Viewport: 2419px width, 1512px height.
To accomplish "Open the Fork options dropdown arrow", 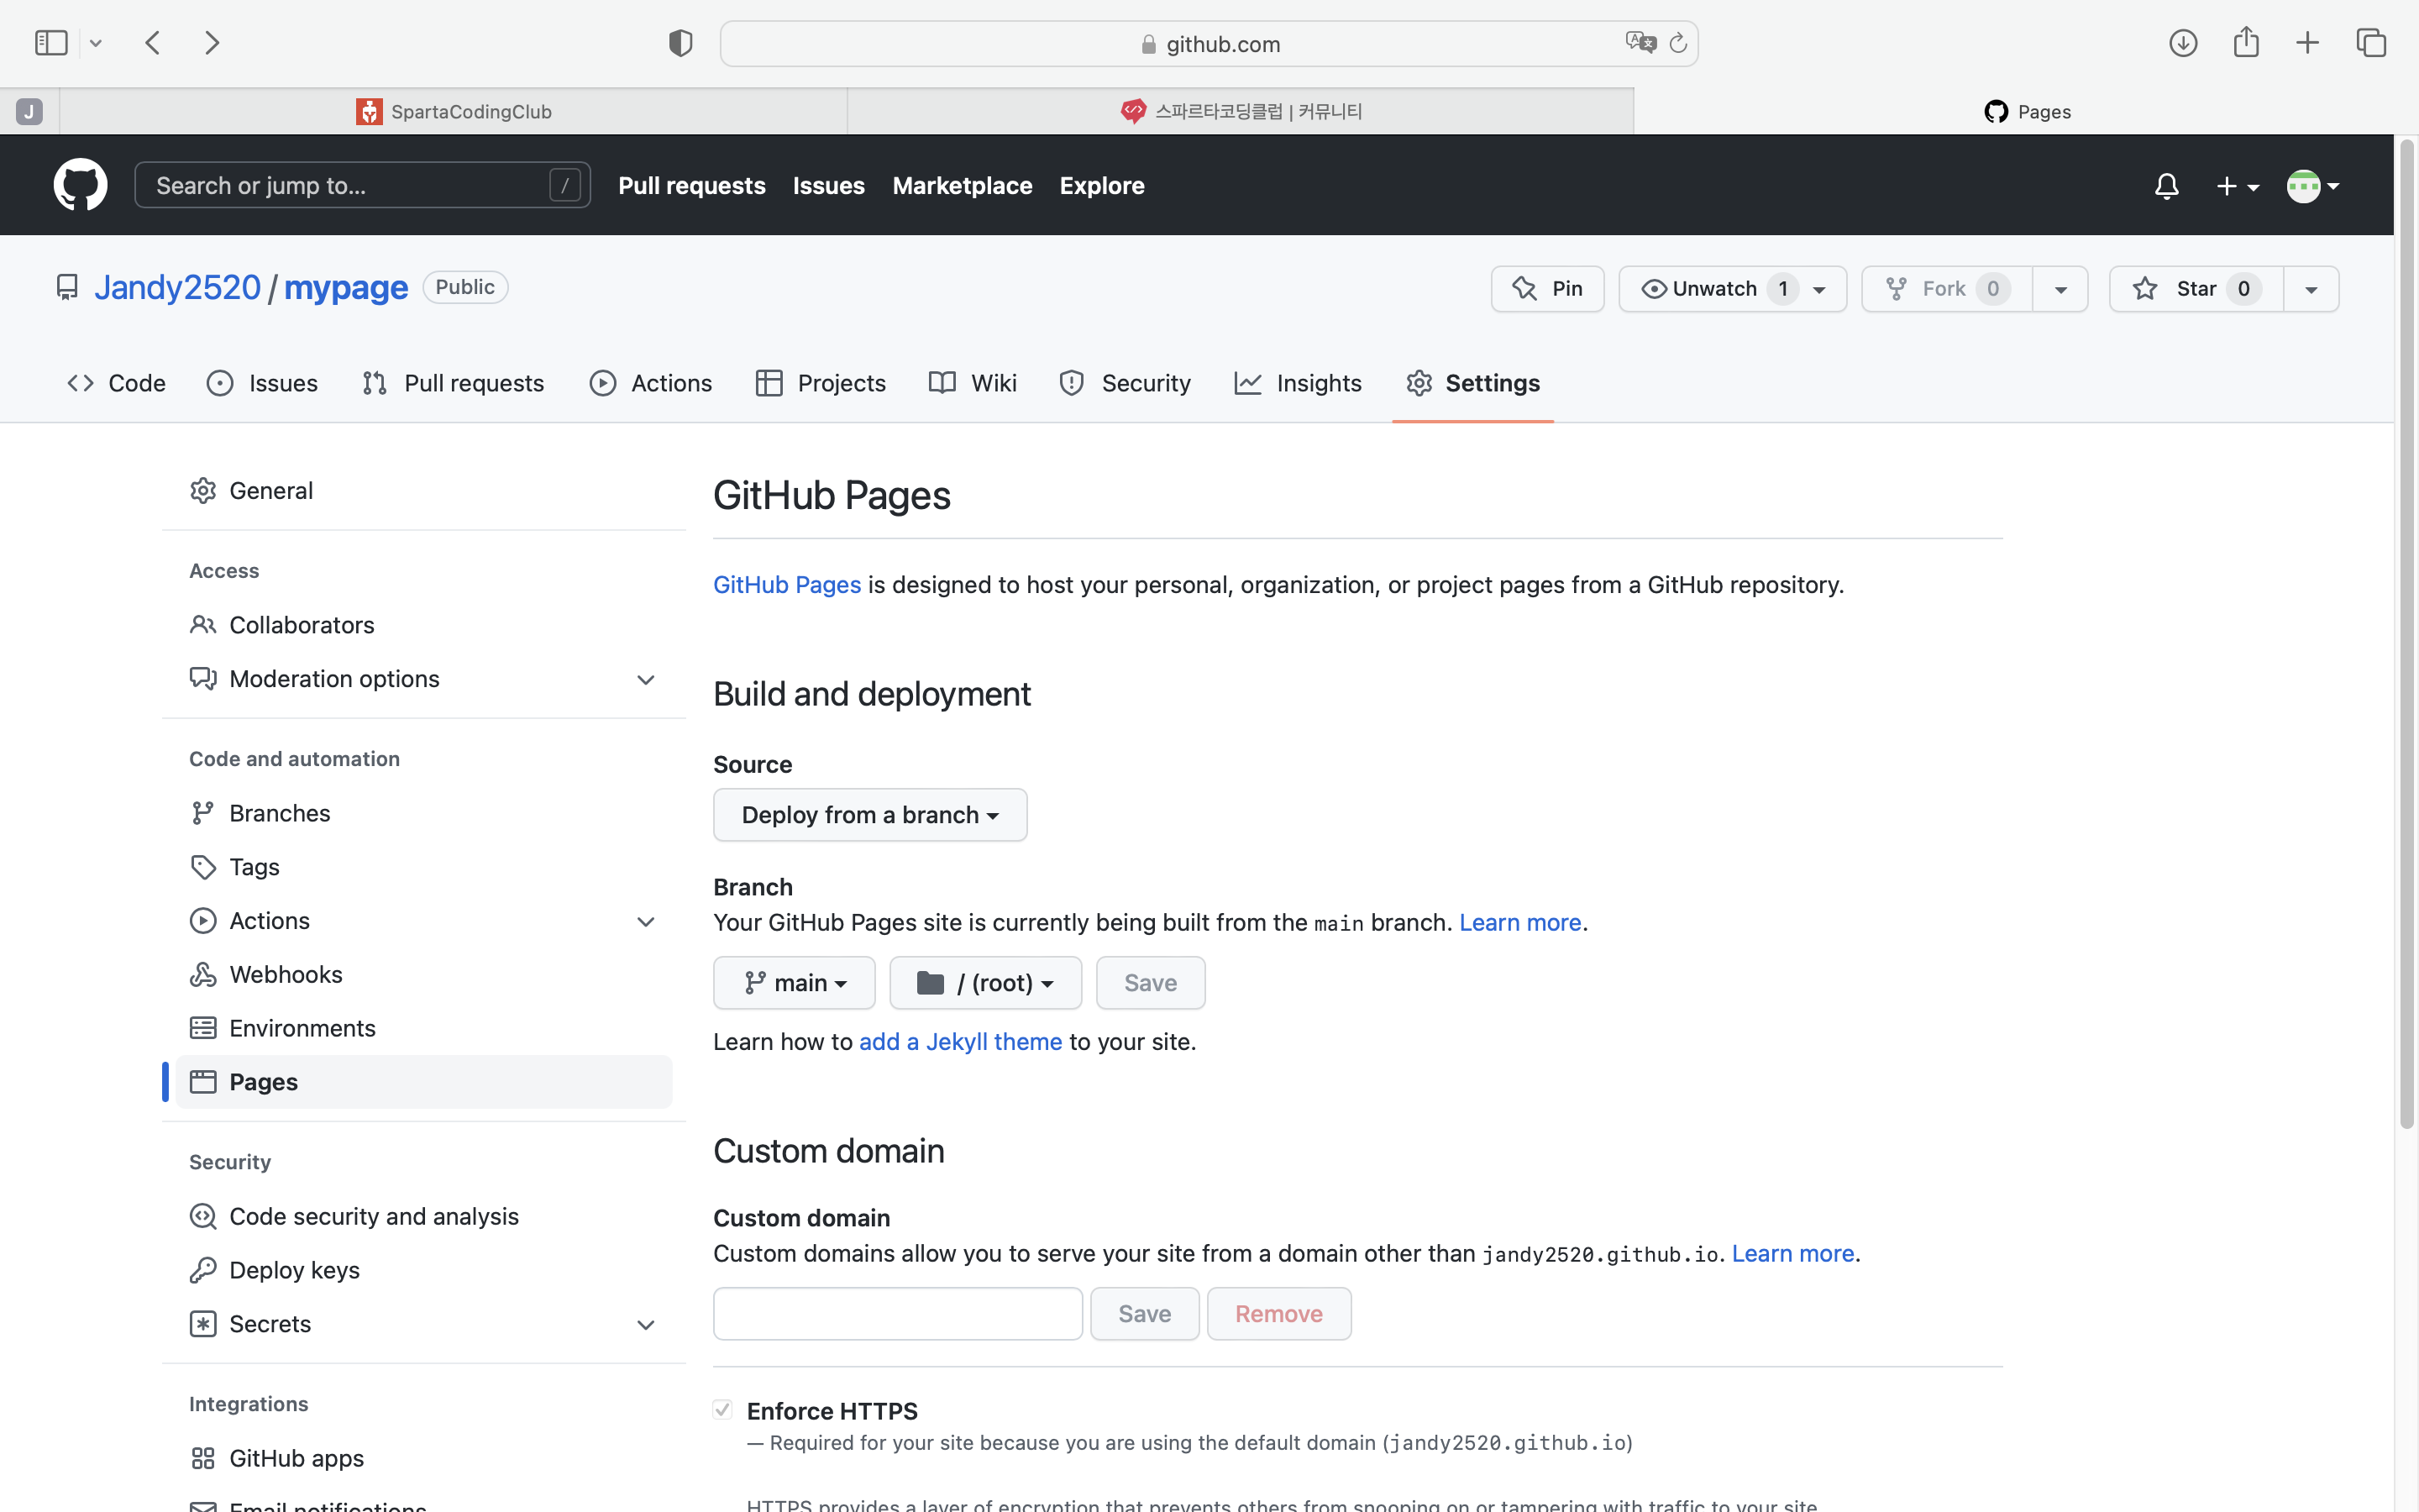I will [x=2060, y=289].
